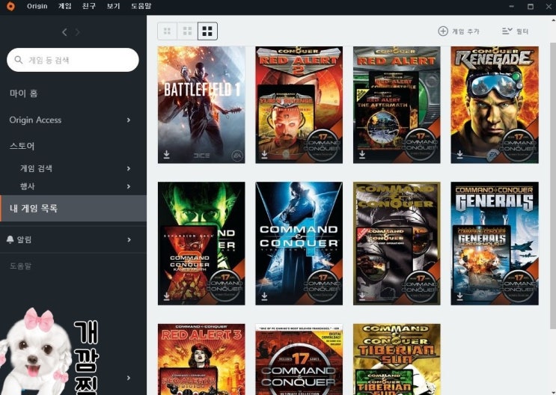Screen dimensions: 556x395
Task: Focus the 게임 등 검색 search field
Action: point(73,60)
